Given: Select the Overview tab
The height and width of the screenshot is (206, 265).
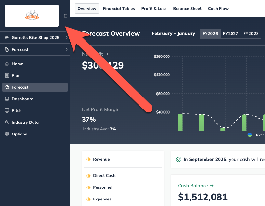Looking at the screenshot, I should (x=87, y=9).
